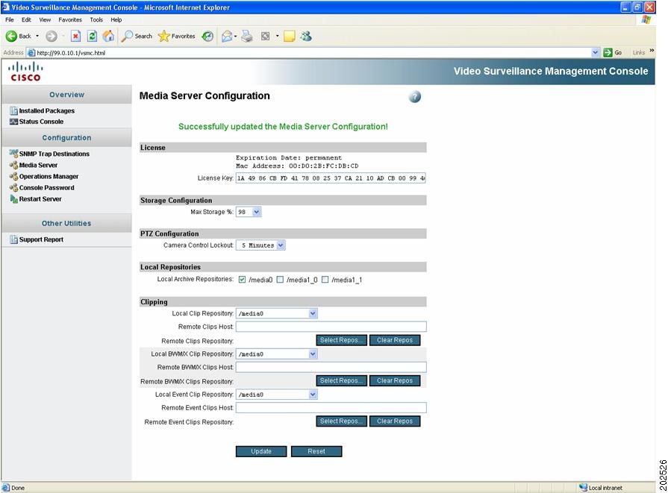Viewport: 668px width, 493px height.
Task: Open the Edit menu
Action: tap(26, 19)
